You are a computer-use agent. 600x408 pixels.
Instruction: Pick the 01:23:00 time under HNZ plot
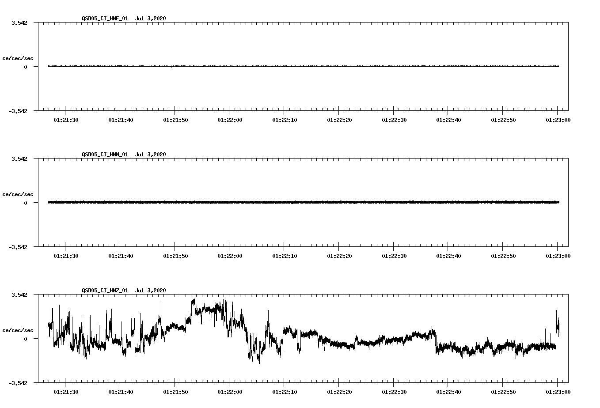(558, 392)
